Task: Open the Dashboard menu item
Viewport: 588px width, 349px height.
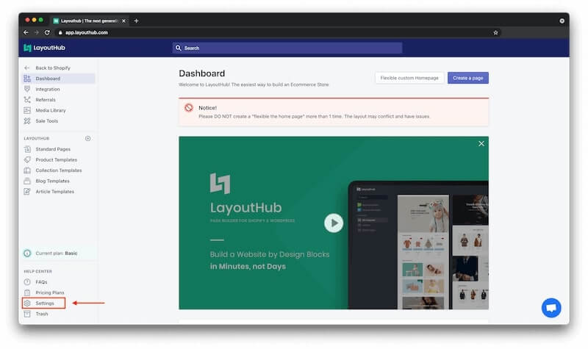Action: point(59,79)
